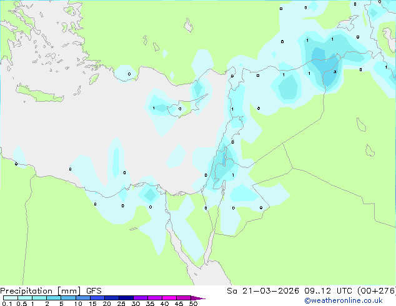Click the '35' legend scale label
Screen dimensions: 396x306
coord(151,304)
